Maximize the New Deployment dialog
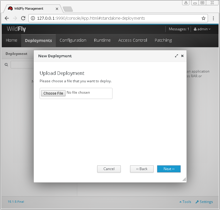The width and height of the screenshot is (220, 210). [x=177, y=56]
